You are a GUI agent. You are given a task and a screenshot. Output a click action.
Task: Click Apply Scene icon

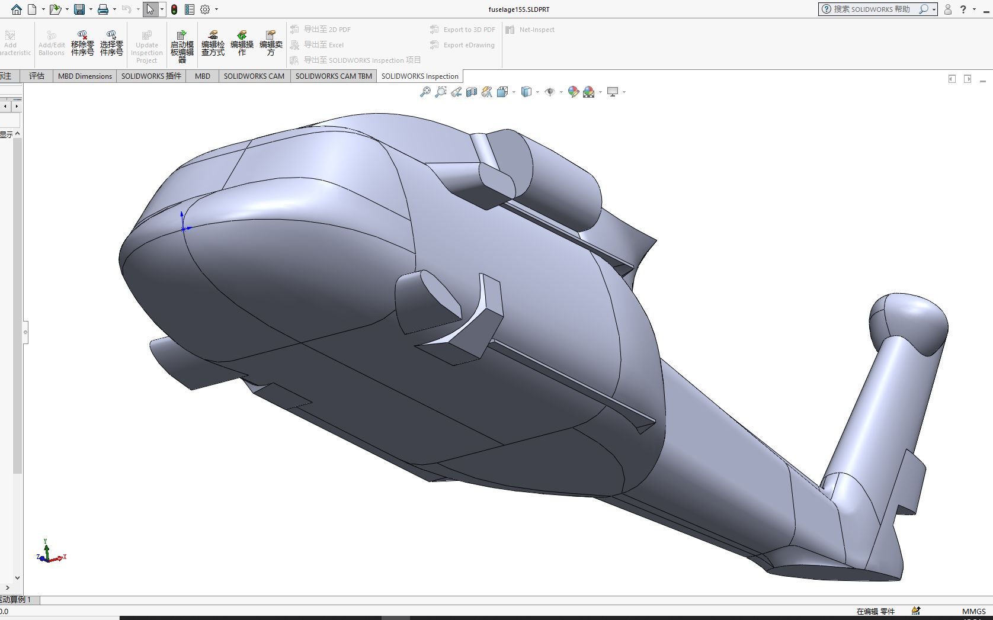(x=588, y=92)
